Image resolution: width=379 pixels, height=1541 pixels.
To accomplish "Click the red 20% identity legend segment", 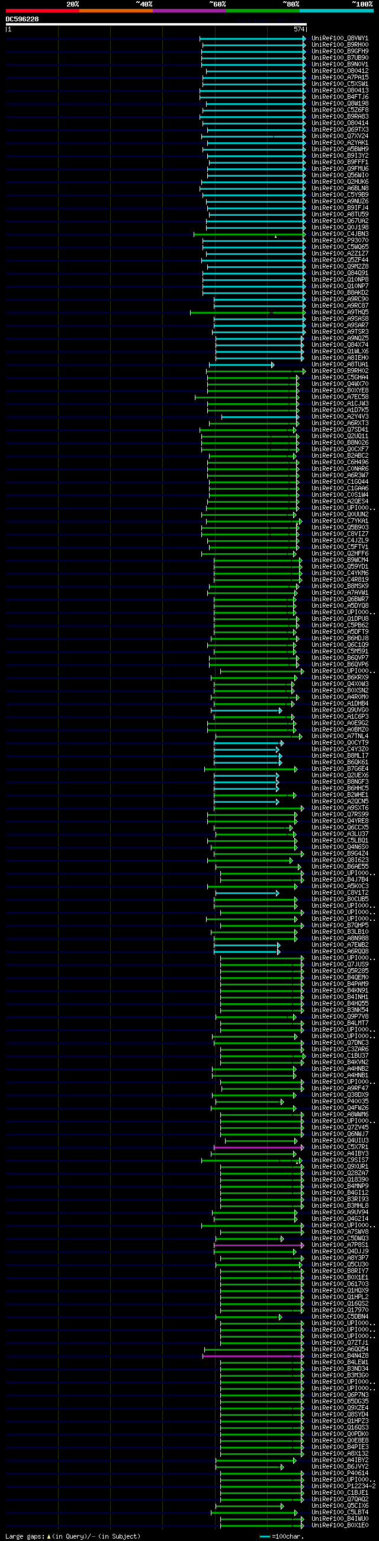I will point(43,11).
